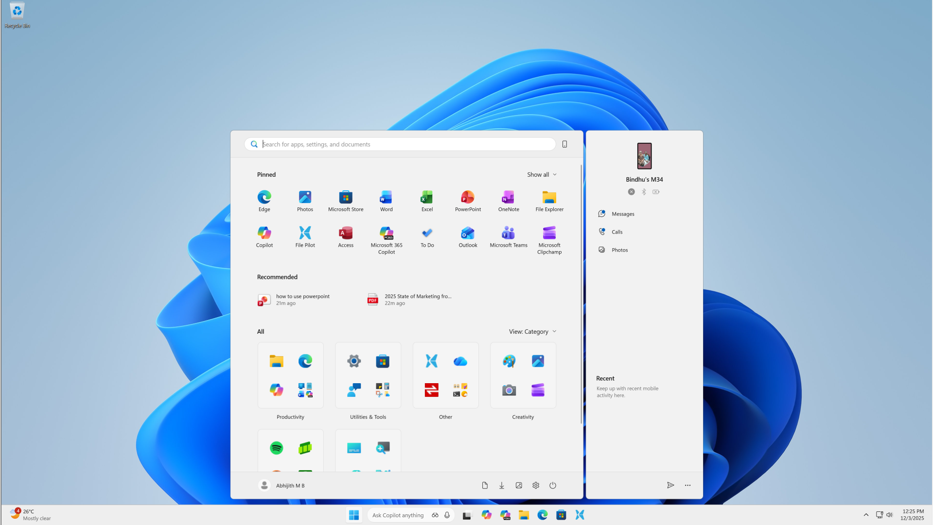
Task: Toggle Do Not Disturb on the connected phone
Action: tap(631, 192)
